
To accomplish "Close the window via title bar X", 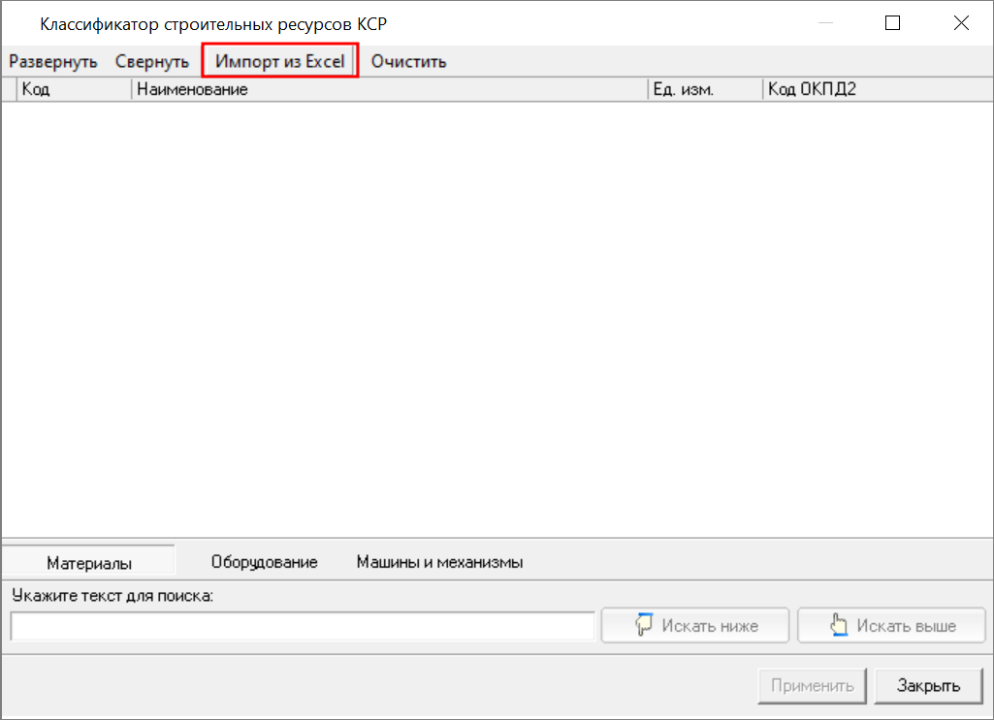I will click(x=960, y=23).
